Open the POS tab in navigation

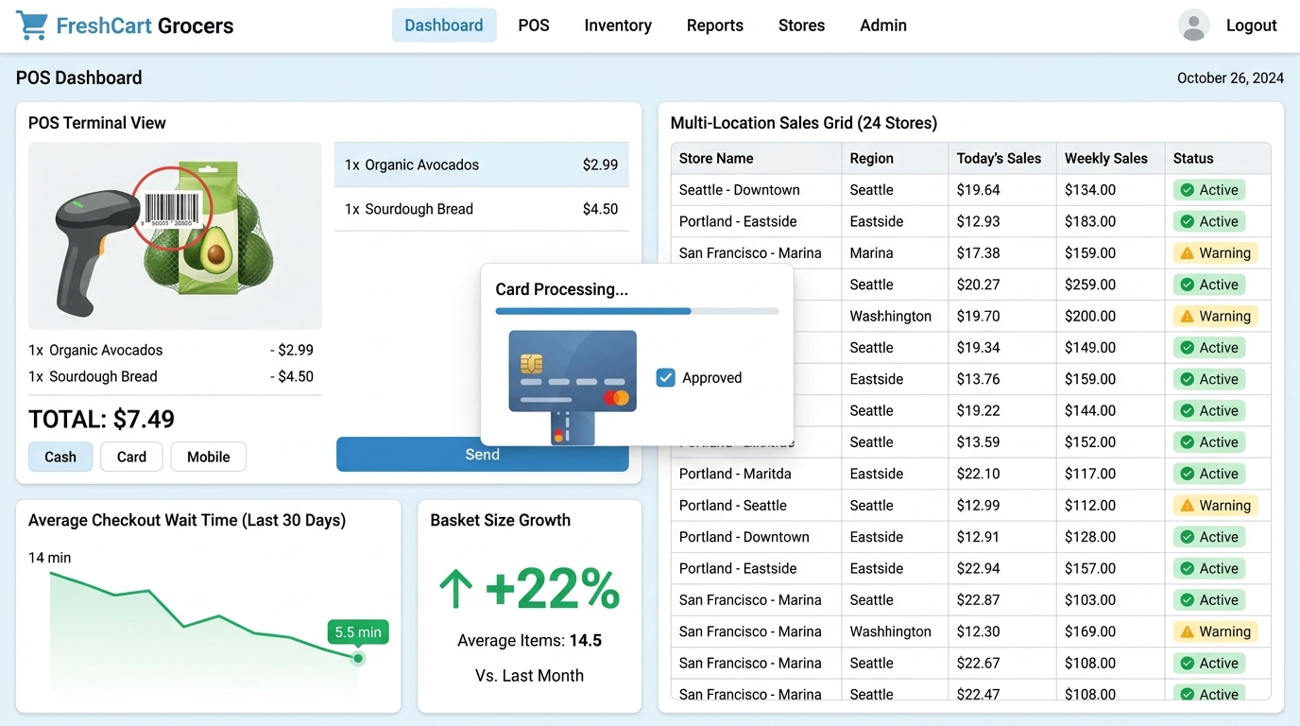click(534, 26)
